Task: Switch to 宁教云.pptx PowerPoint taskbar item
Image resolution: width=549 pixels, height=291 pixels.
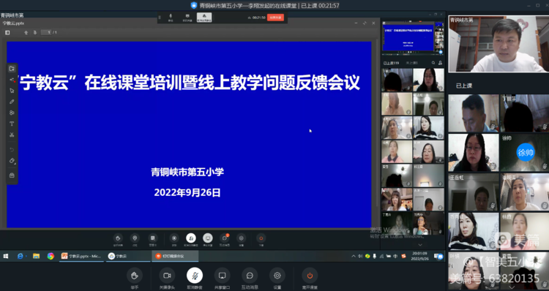Action: [x=81, y=256]
